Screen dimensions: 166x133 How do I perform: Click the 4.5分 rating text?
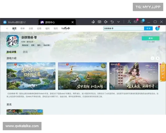[x=23, y=42]
